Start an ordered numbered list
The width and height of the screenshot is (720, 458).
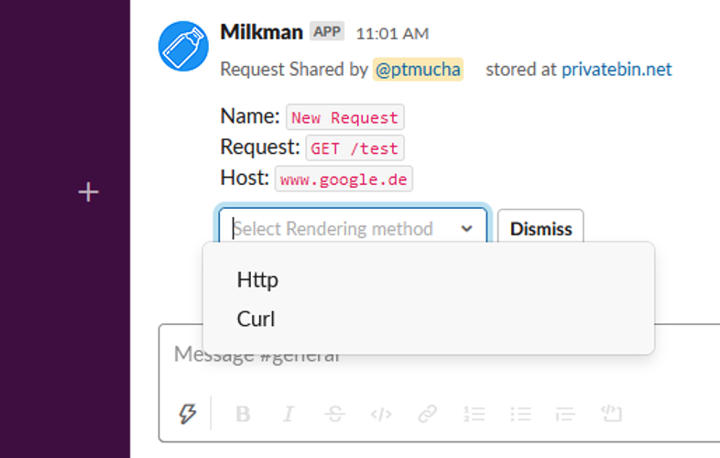474,414
